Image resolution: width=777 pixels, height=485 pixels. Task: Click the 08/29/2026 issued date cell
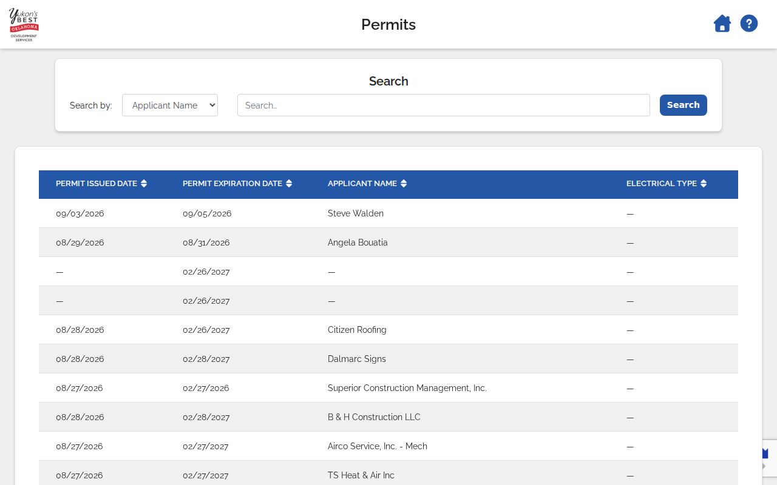pyautogui.click(x=80, y=242)
